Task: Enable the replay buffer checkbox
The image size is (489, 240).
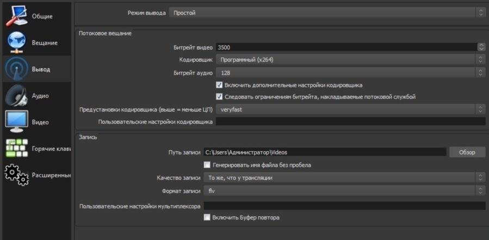Action: click(x=207, y=218)
